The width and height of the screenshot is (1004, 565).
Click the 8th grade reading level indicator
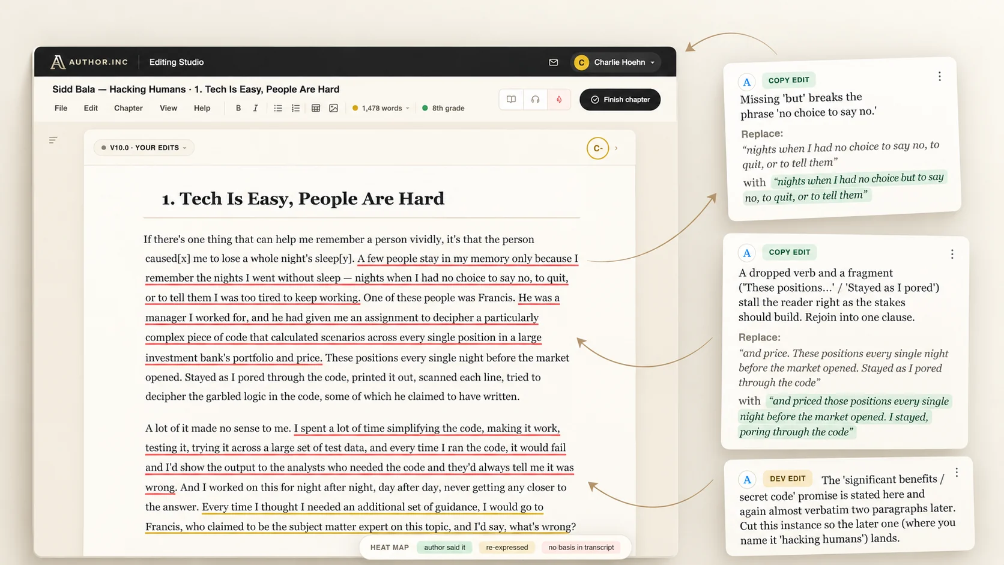443,108
